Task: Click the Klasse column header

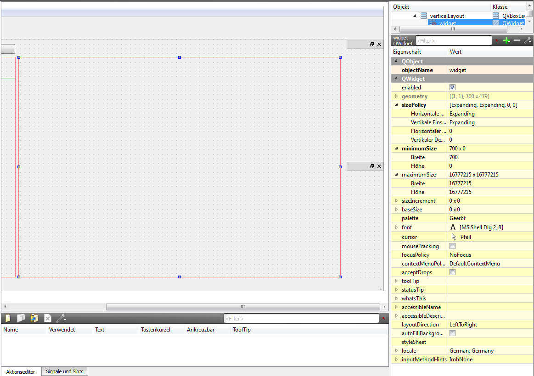Action: (508, 7)
